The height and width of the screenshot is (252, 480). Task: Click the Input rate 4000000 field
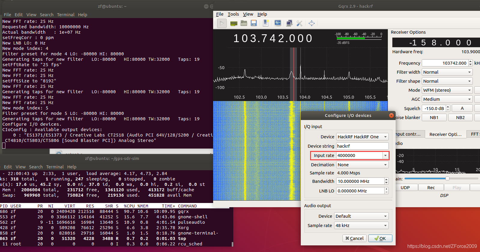pos(359,155)
